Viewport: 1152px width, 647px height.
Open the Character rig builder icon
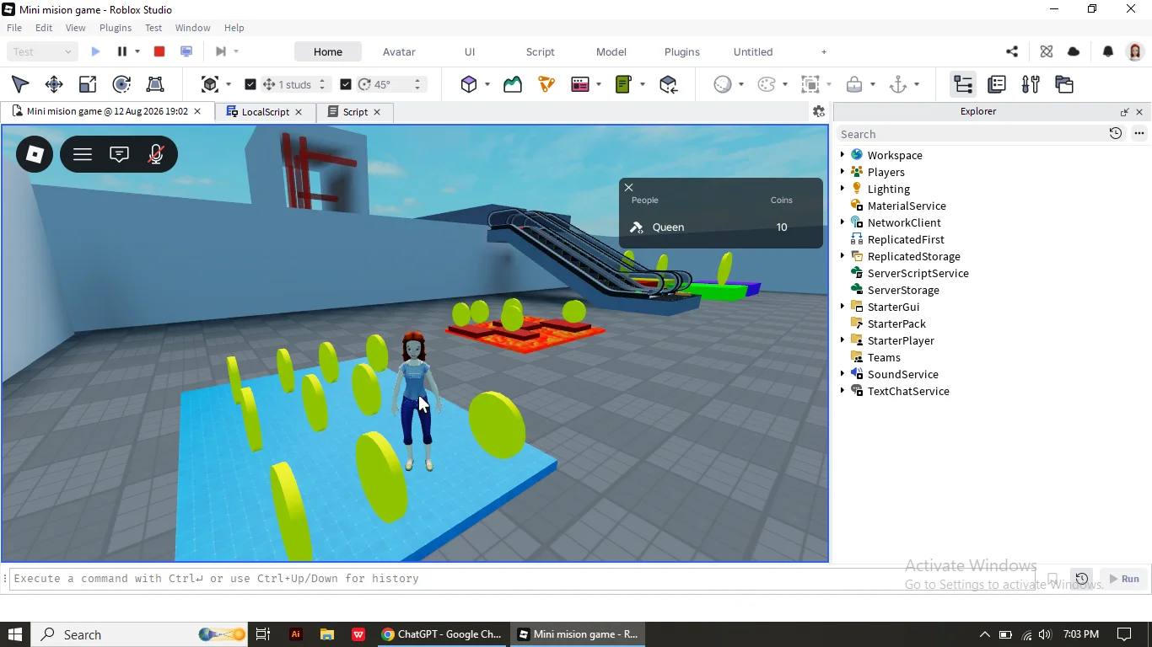tap(546, 84)
